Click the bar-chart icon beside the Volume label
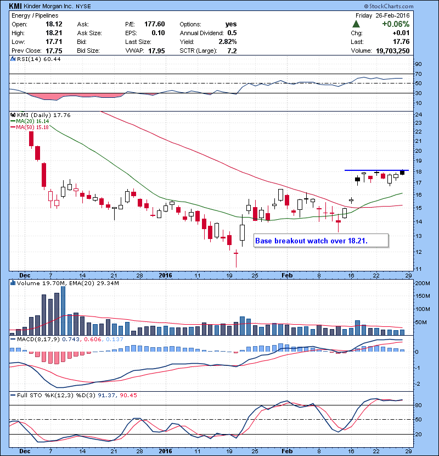The height and width of the screenshot is (456, 439). point(13,283)
